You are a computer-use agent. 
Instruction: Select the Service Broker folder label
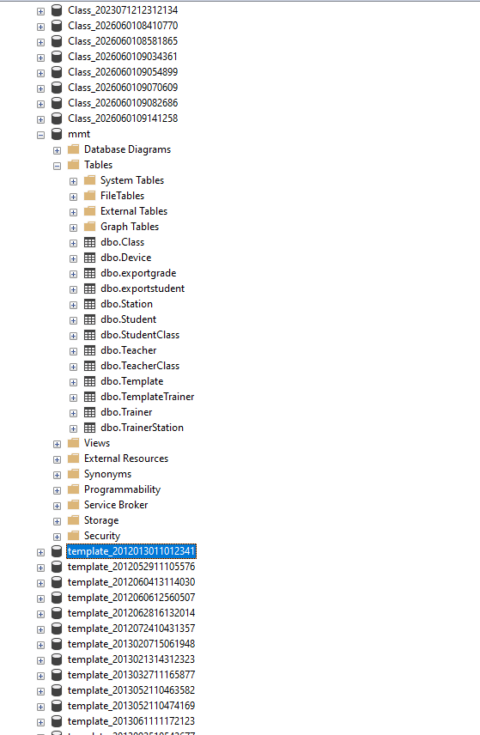[x=116, y=505]
